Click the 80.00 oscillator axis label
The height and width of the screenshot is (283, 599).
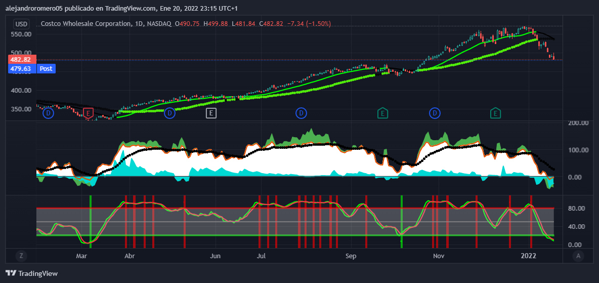576,209
